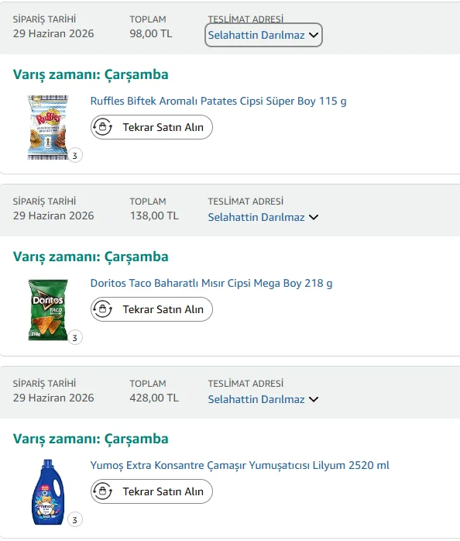This screenshot has width=460, height=541.
Task: Click quantity badge on Doritos thumbnail
Action: (x=75, y=338)
